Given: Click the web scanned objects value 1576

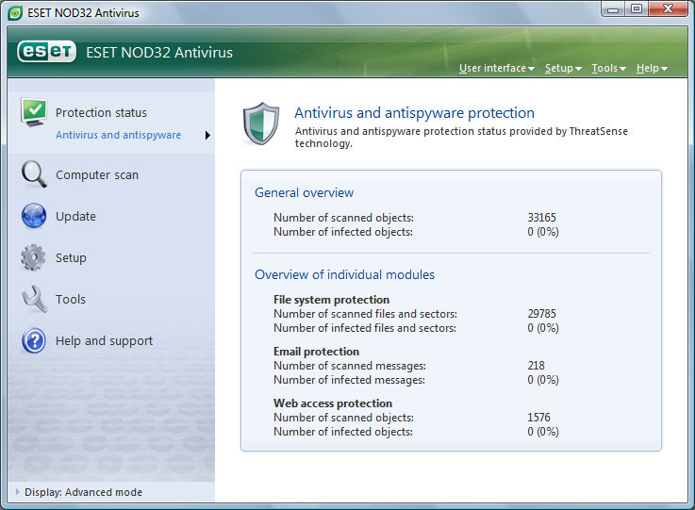Looking at the screenshot, I should tap(538, 418).
